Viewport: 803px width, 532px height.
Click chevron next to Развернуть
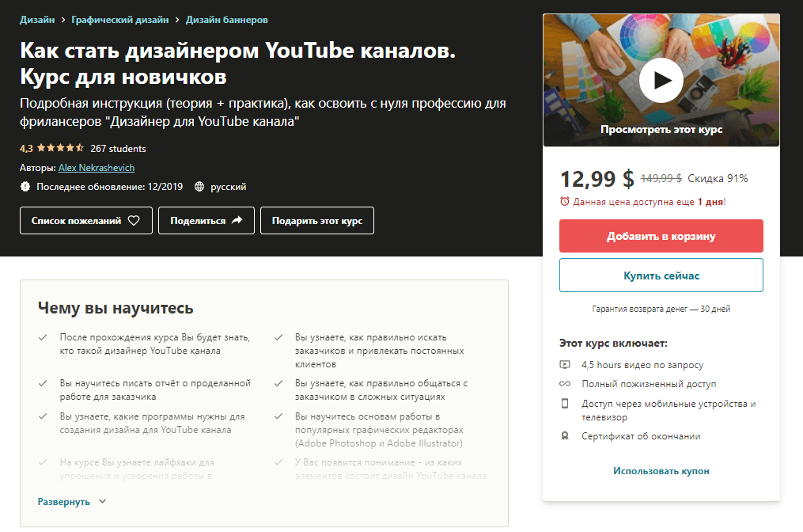tap(102, 501)
